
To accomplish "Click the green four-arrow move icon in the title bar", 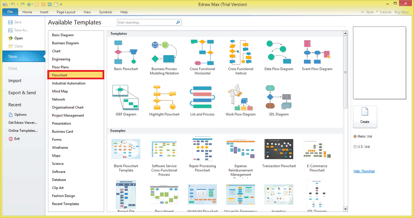I will pyautogui.click(x=29, y=4).
